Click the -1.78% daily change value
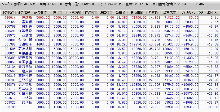The image size is (220, 112). pos(199,4)
